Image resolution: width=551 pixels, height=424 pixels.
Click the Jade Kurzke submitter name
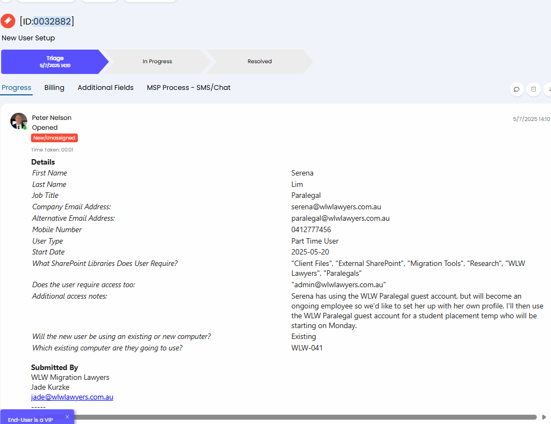tap(50, 387)
